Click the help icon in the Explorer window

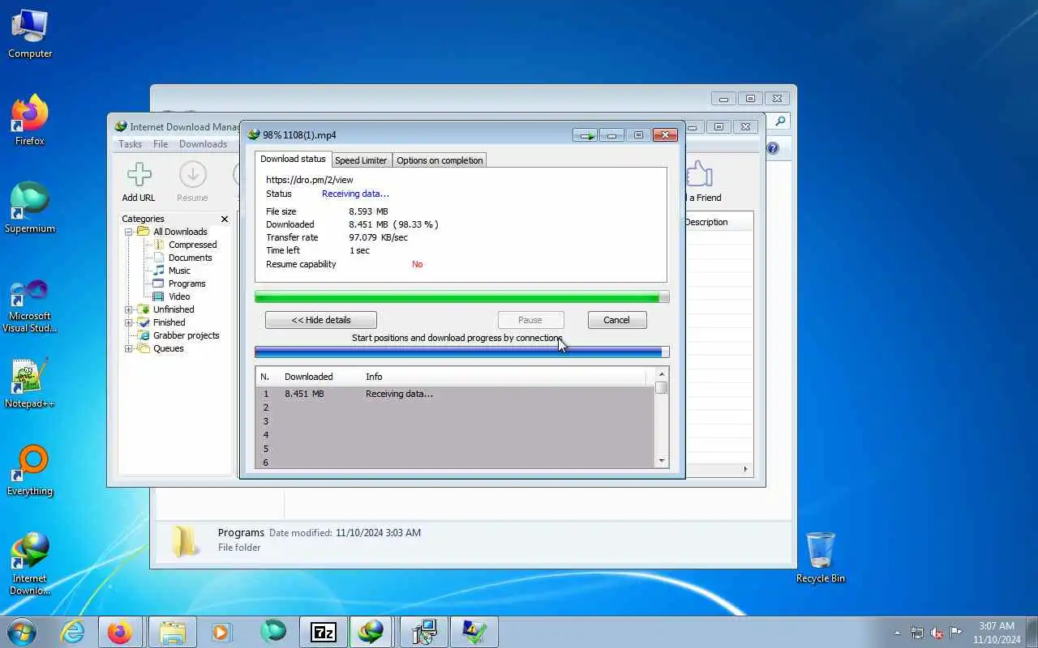(x=773, y=148)
